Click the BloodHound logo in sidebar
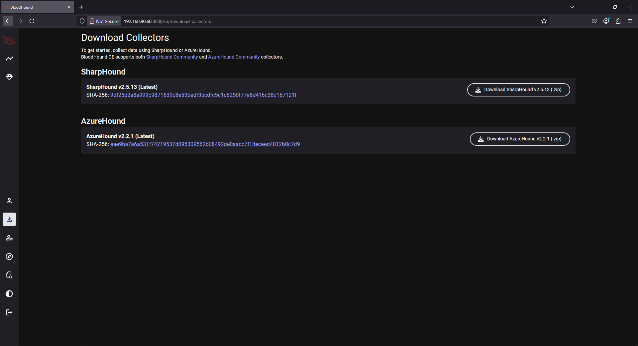 (9, 40)
